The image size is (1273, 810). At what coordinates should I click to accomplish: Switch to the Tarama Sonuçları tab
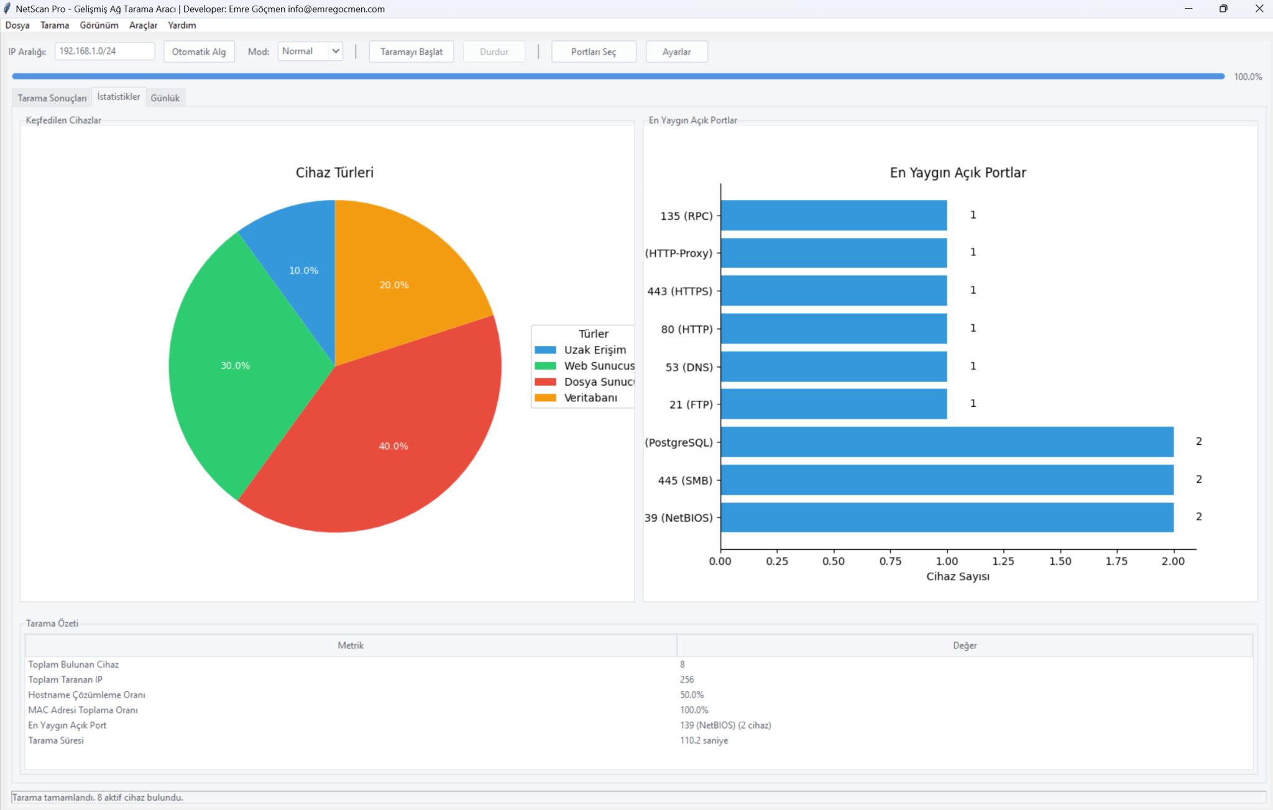pyautogui.click(x=52, y=98)
